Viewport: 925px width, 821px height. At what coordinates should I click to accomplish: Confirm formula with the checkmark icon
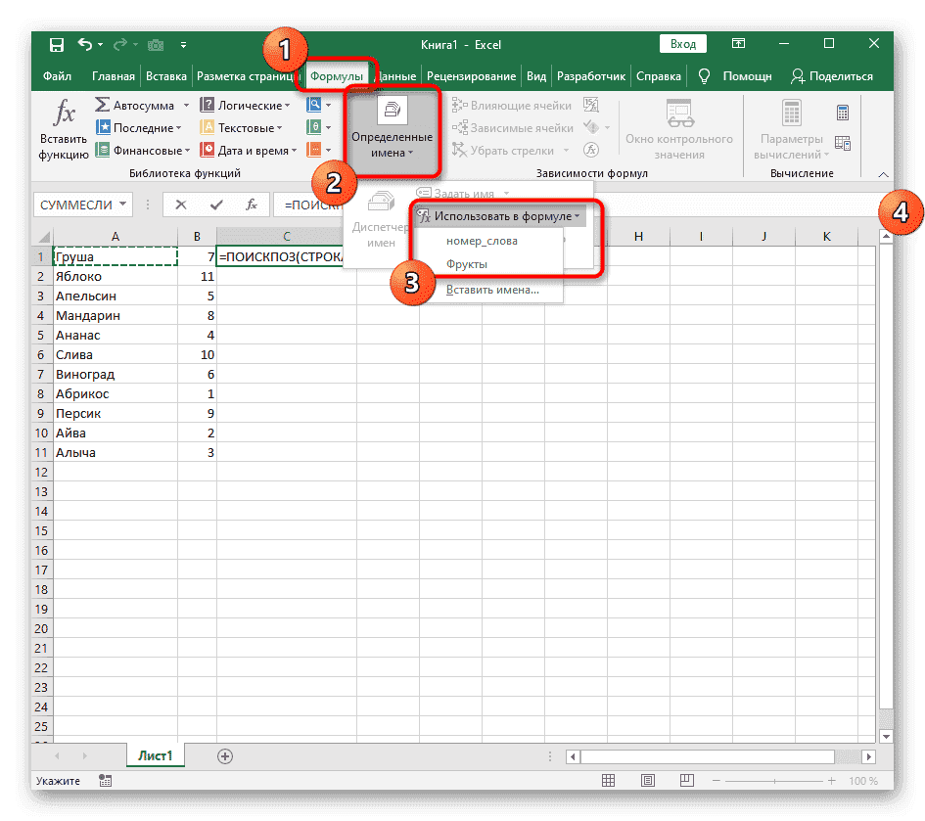coord(215,205)
